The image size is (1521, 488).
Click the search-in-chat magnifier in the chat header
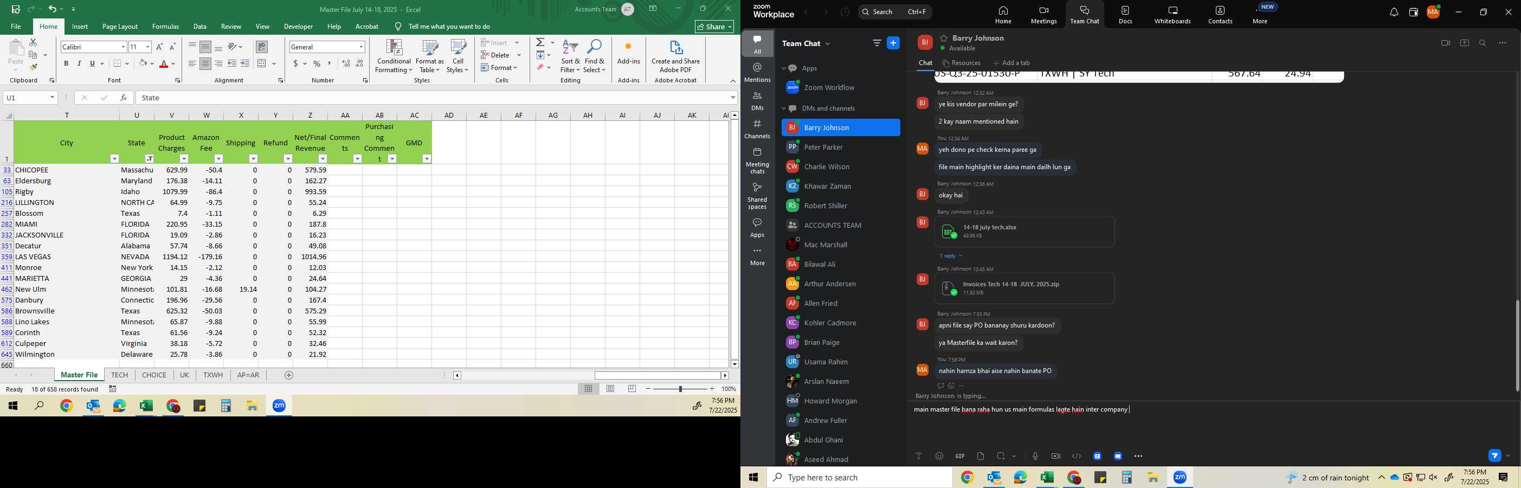pyautogui.click(x=1483, y=43)
